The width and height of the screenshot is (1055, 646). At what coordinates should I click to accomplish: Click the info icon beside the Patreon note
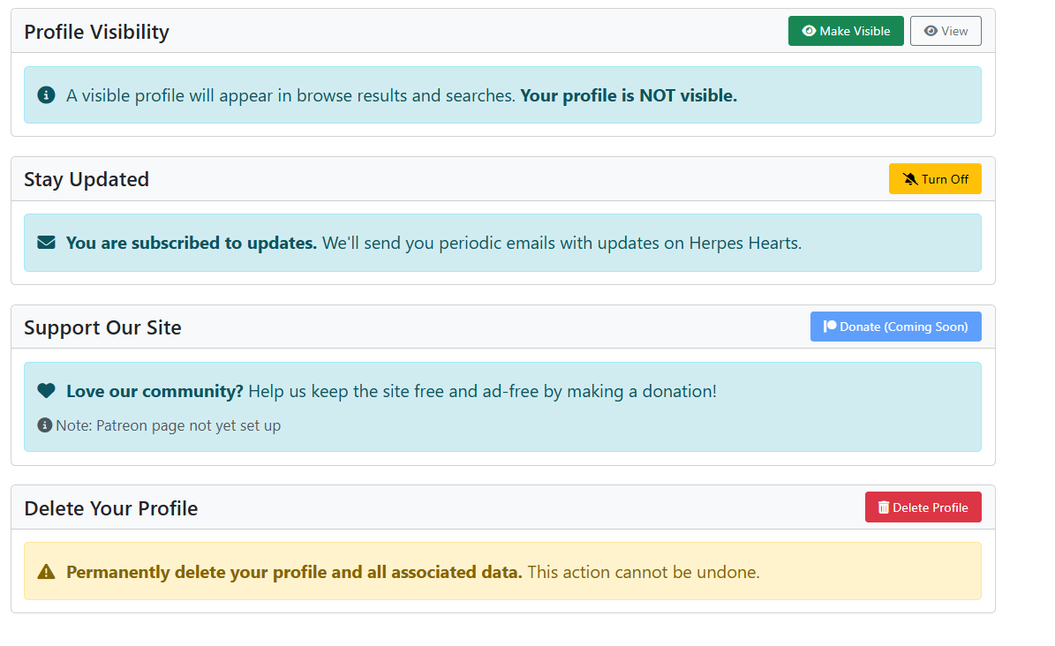click(x=44, y=424)
